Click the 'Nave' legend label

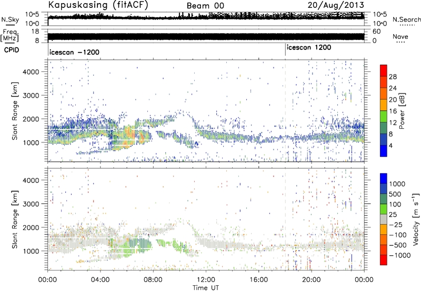coord(400,36)
